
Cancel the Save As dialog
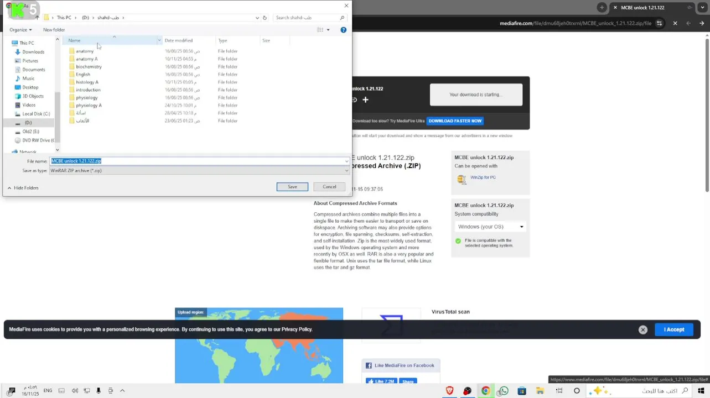(329, 187)
